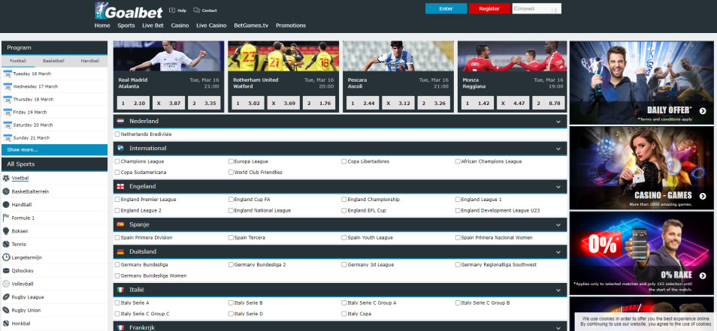Show more program dates
Viewport: 717px width, 331px height.
pos(54,150)
